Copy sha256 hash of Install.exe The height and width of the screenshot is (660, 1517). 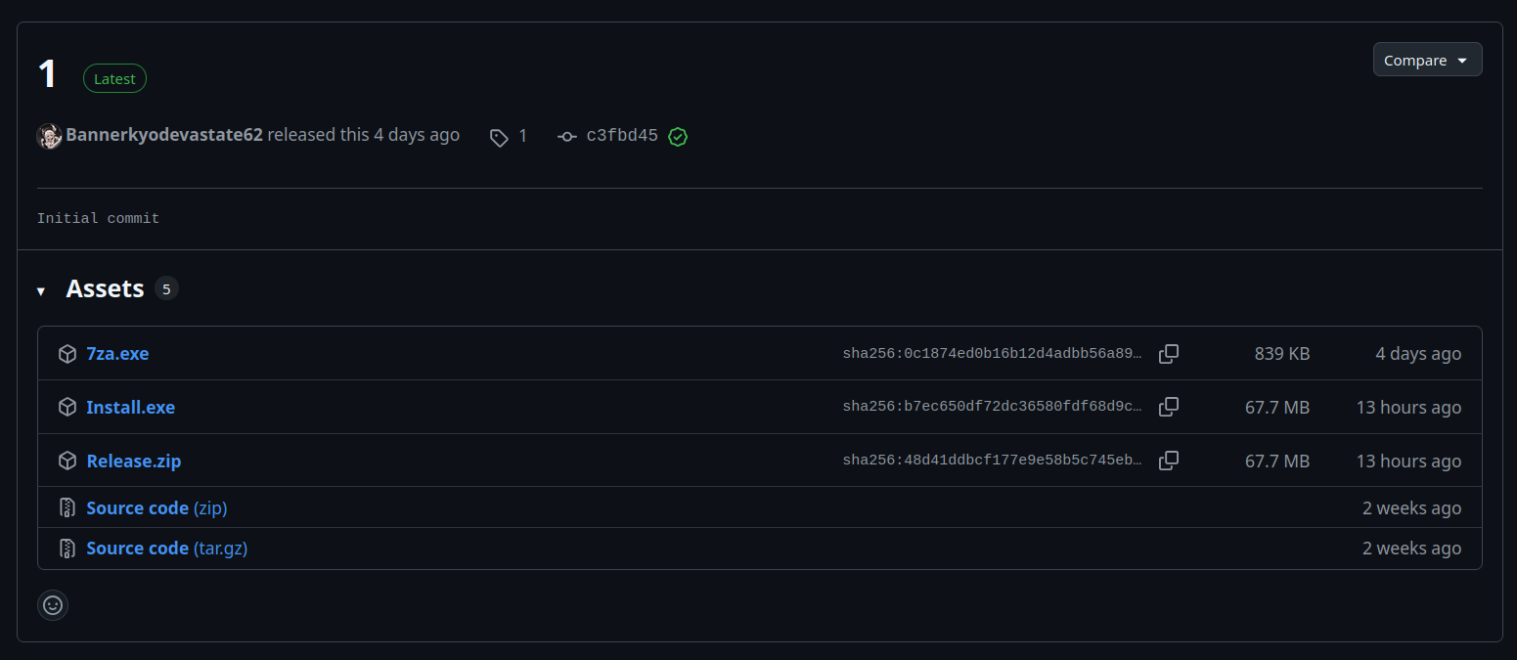1168,407
